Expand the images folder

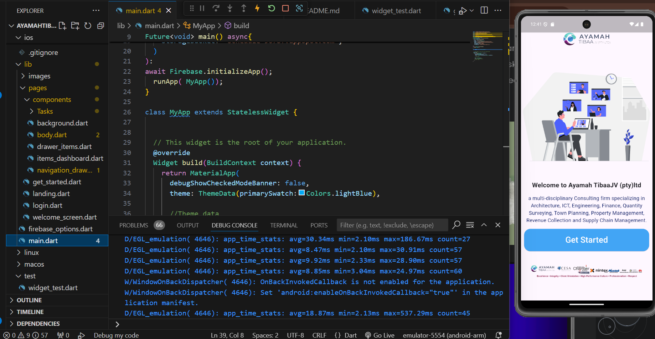(x=23, y=76)
